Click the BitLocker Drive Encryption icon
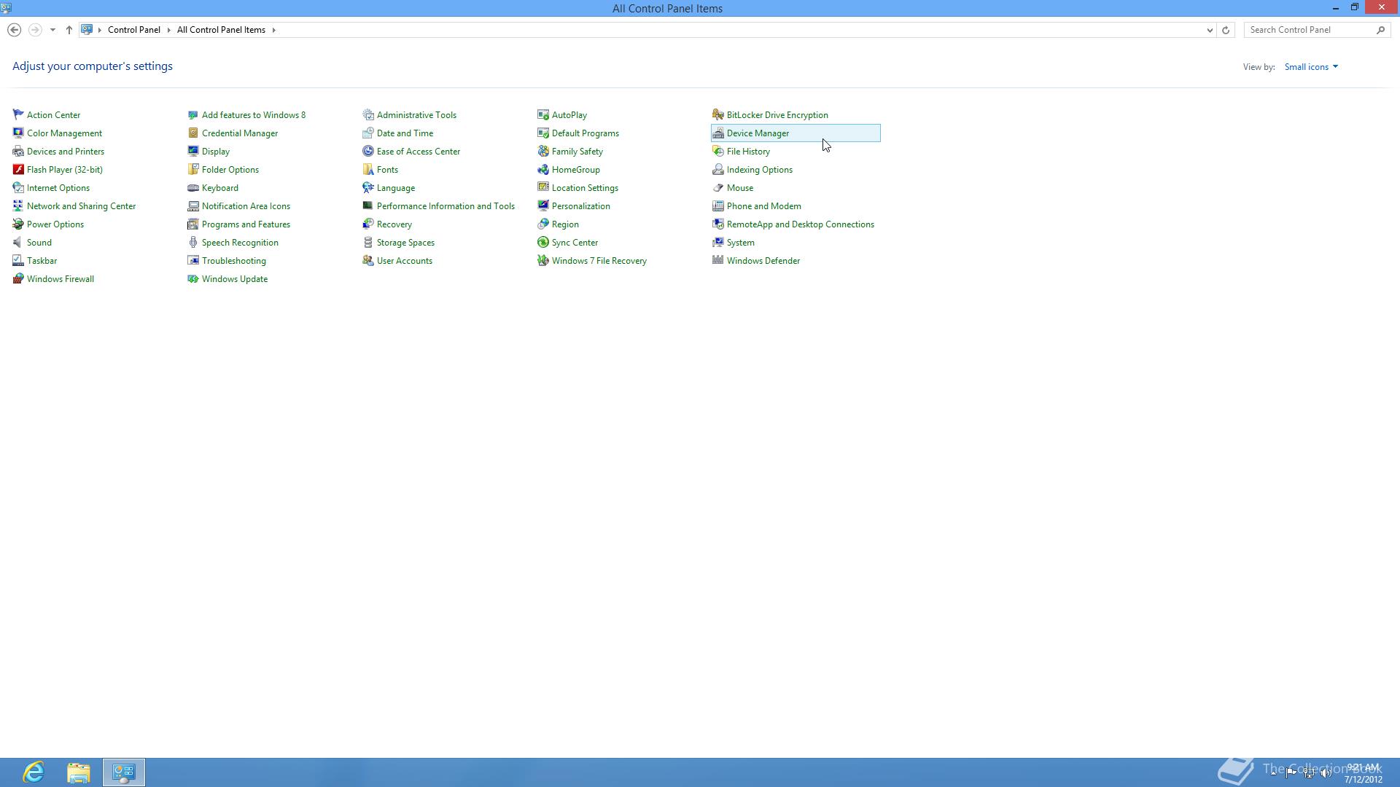The width and height of the screenshot is (1400, 787). (x=718, y=115)
